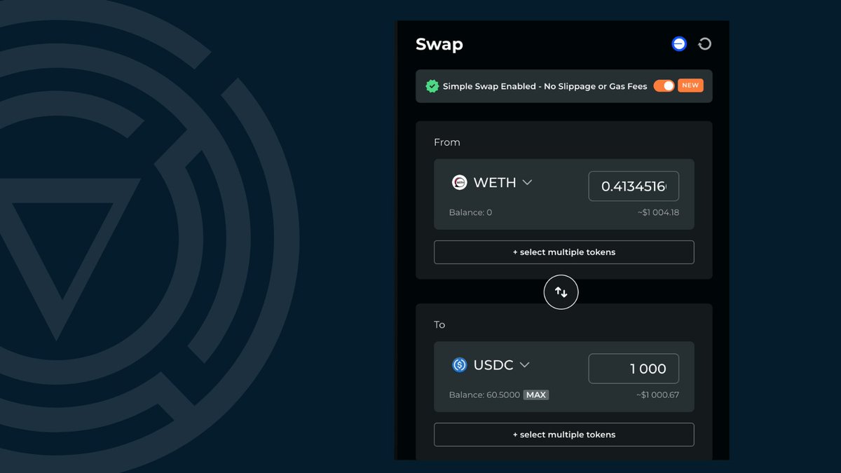Click the From amount input field
841x473 pixels.
tap(634, 186)
